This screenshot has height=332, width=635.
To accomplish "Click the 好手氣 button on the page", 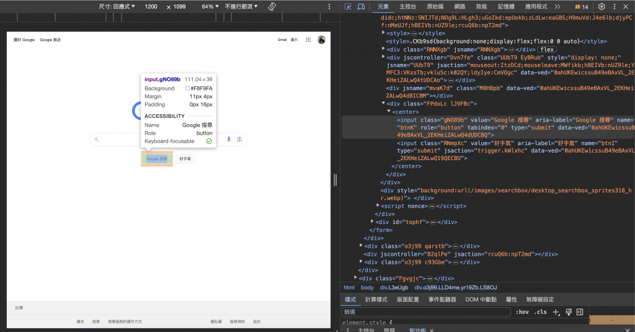I will (x=185, y=159).
